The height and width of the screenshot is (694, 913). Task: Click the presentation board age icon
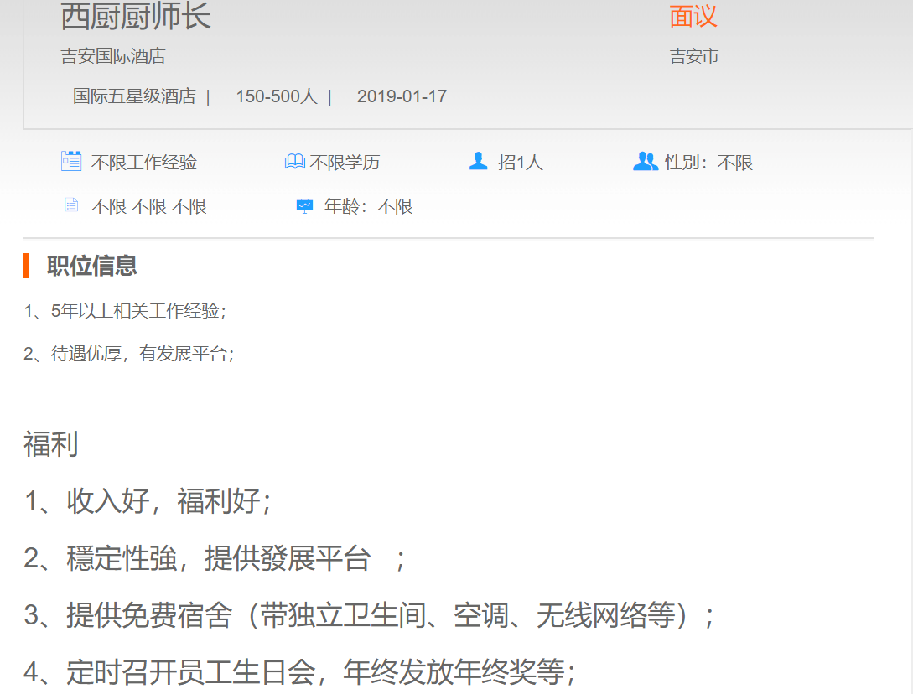pos(305,206)
